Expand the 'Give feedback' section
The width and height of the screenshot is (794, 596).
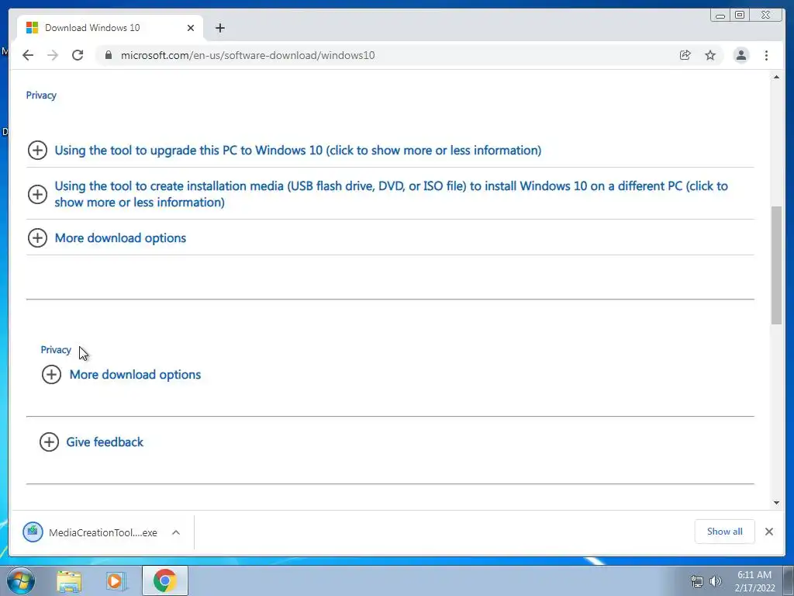coord(105,442)
